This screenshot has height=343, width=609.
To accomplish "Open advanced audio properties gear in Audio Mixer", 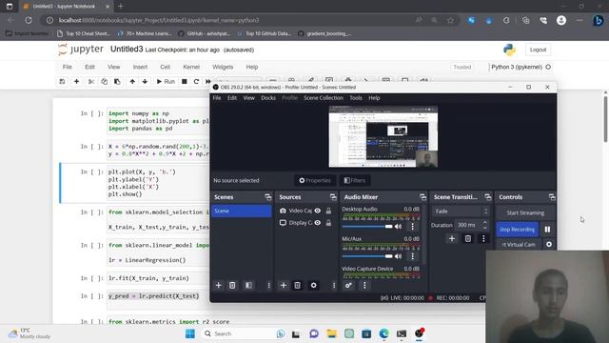I will pos(348,286).
